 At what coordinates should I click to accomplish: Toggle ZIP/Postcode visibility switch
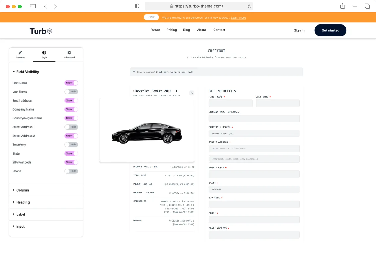(x=71, y=162)
